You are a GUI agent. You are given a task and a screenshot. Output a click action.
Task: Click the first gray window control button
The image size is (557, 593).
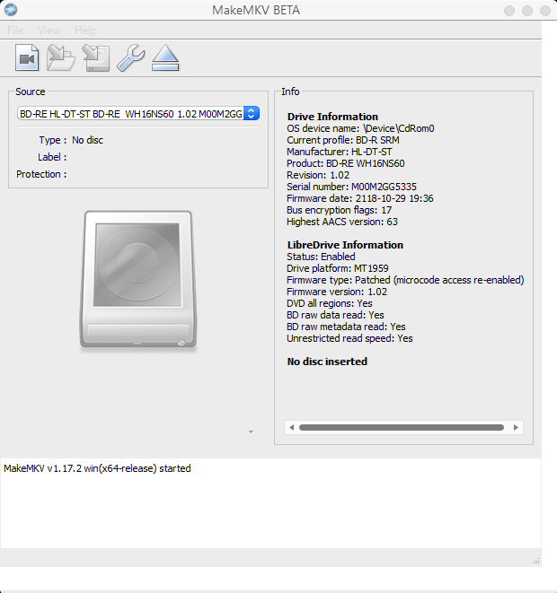click(509, 11)
